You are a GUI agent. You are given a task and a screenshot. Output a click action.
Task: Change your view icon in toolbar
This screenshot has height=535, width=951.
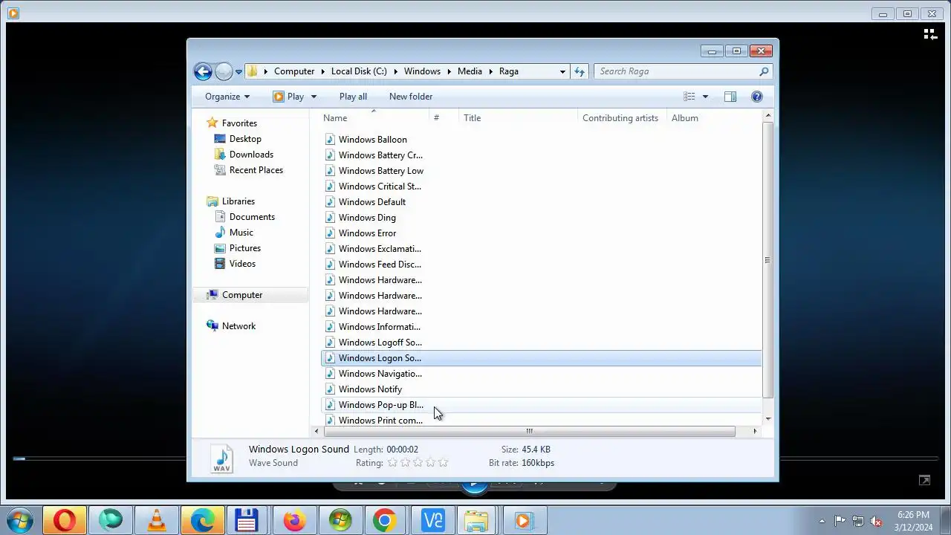click(x=689, y=97)
